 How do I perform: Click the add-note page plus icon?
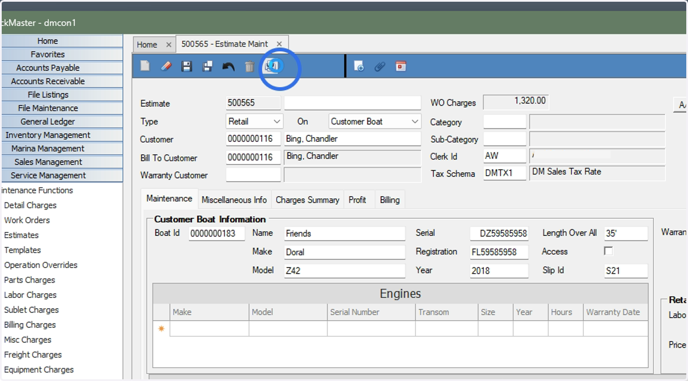click(359, 67)
